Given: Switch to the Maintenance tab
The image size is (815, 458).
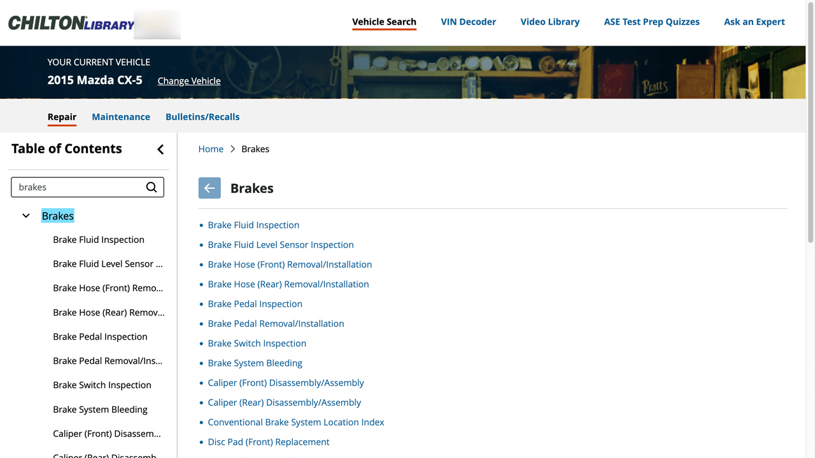Looking at the screenshot, I should 121,116.
